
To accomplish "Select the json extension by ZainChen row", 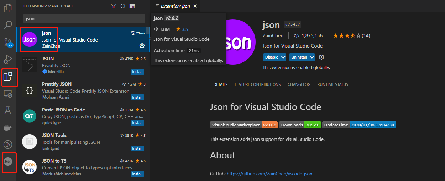I will pos(83,39).
